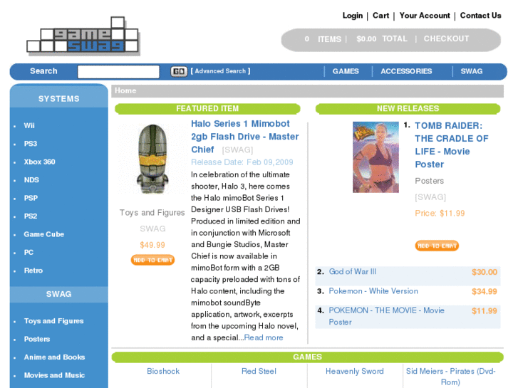
Task: Click the Posters label under Tomb Raider title
Action: pos(429,181)
